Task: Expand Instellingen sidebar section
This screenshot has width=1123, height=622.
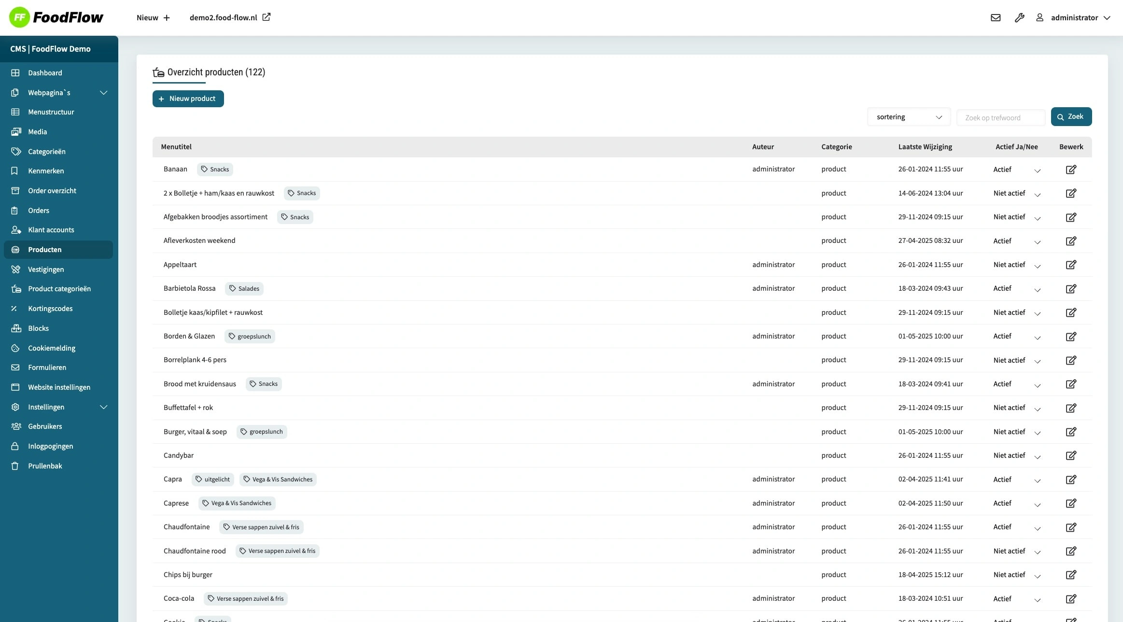Action: coord(103,407)
